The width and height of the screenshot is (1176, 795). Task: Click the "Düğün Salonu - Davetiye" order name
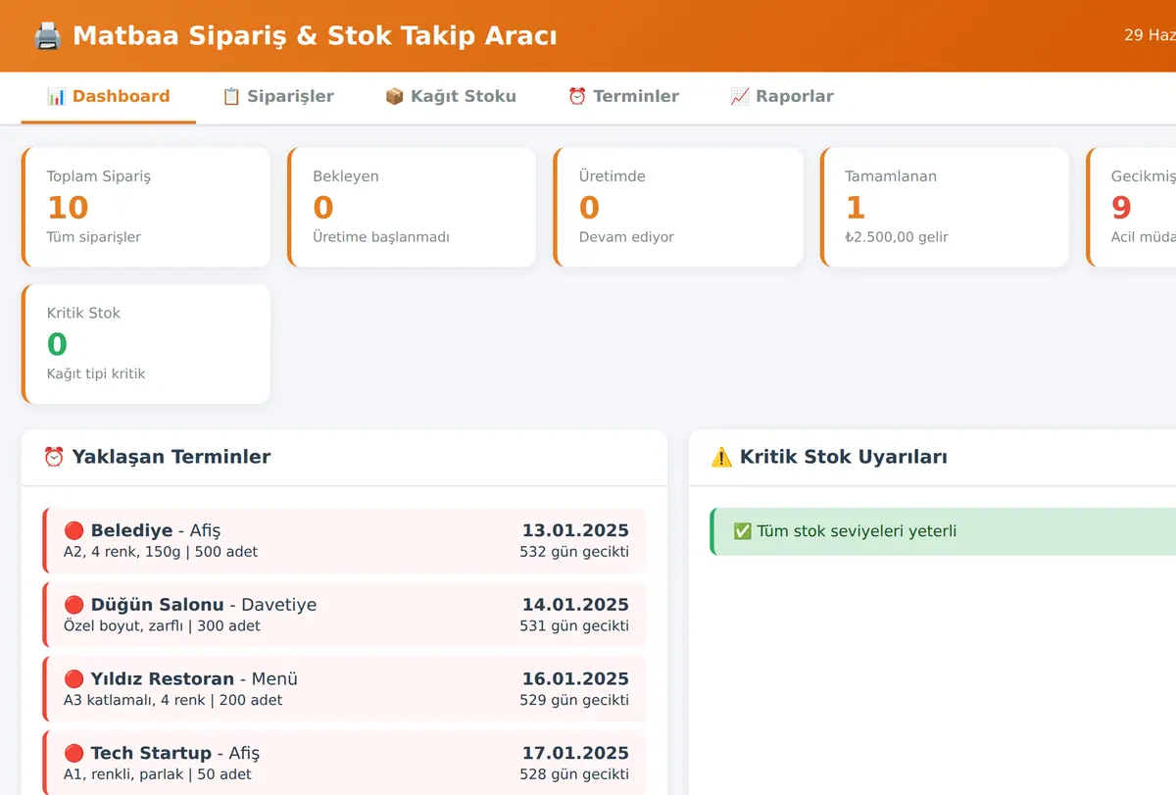(204, 605)
